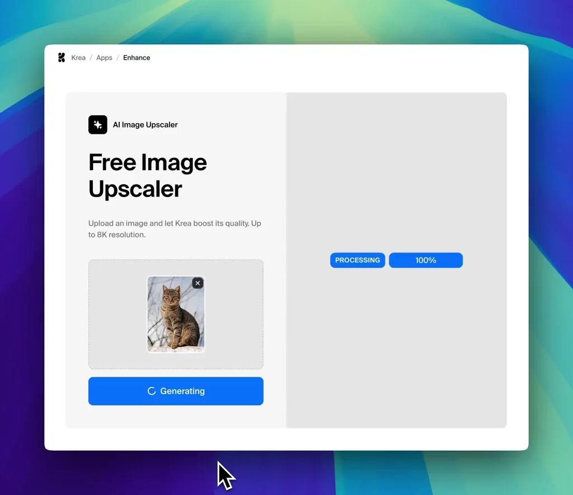This screenshot has width=573, height=495.
Task: Click the Krea logo icon
Action: [62, 58]
